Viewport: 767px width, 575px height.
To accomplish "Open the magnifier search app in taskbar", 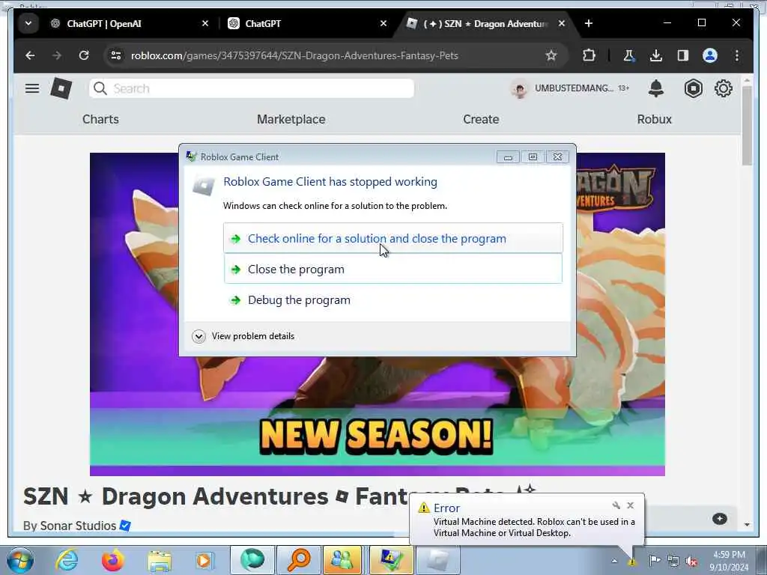I will 299,560.
